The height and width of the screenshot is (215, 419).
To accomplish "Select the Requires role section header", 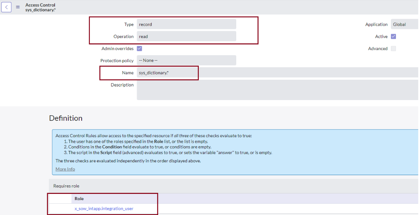I will point(234,186).
